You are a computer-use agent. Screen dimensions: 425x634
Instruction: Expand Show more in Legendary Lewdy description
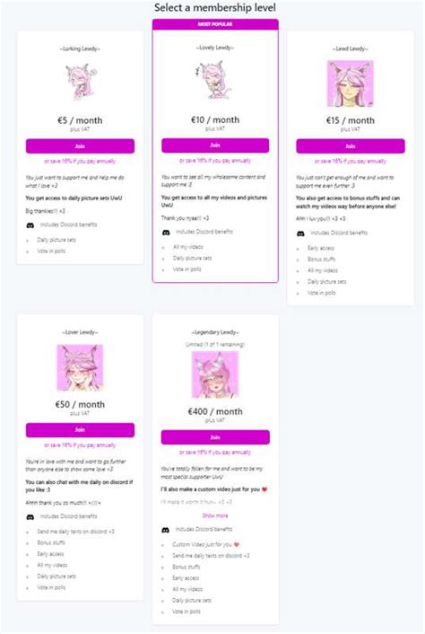pyautogui.click(x=215, y=515)
